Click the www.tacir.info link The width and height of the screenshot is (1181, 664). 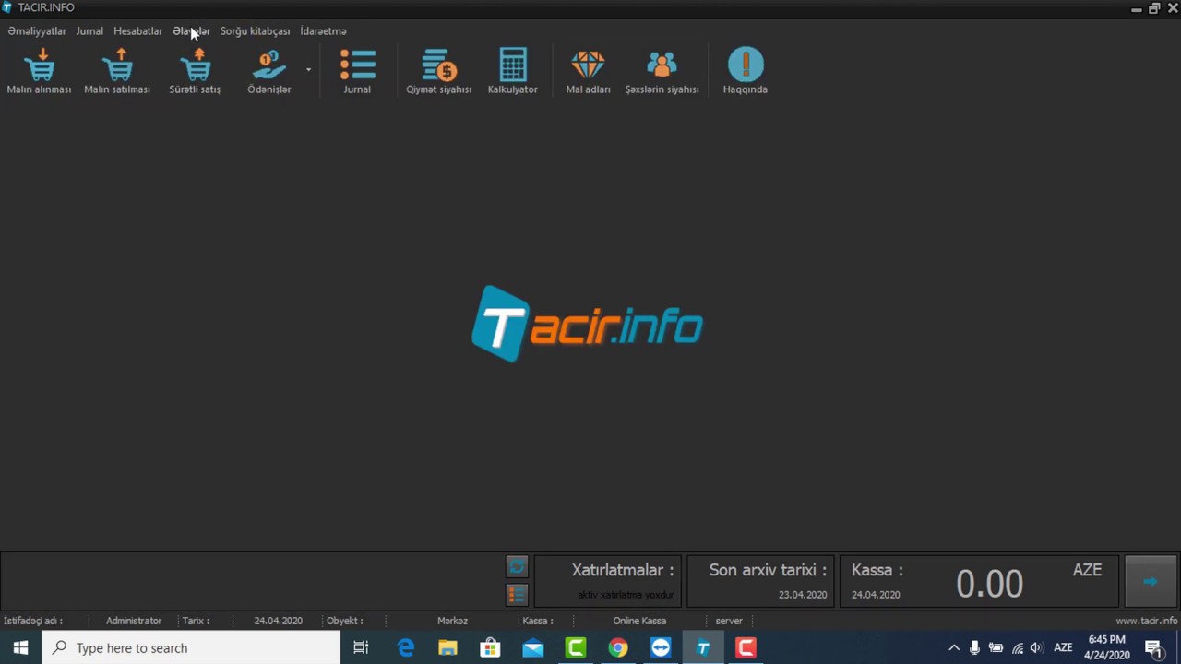(1147, 621)
